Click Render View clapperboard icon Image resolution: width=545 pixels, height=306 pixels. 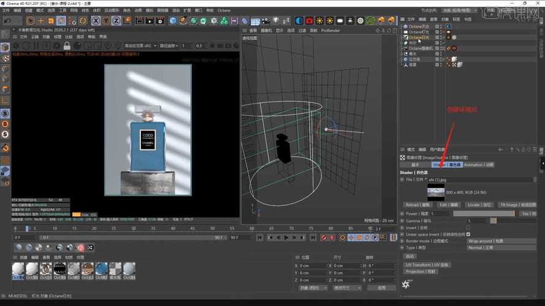click(139, 21)
